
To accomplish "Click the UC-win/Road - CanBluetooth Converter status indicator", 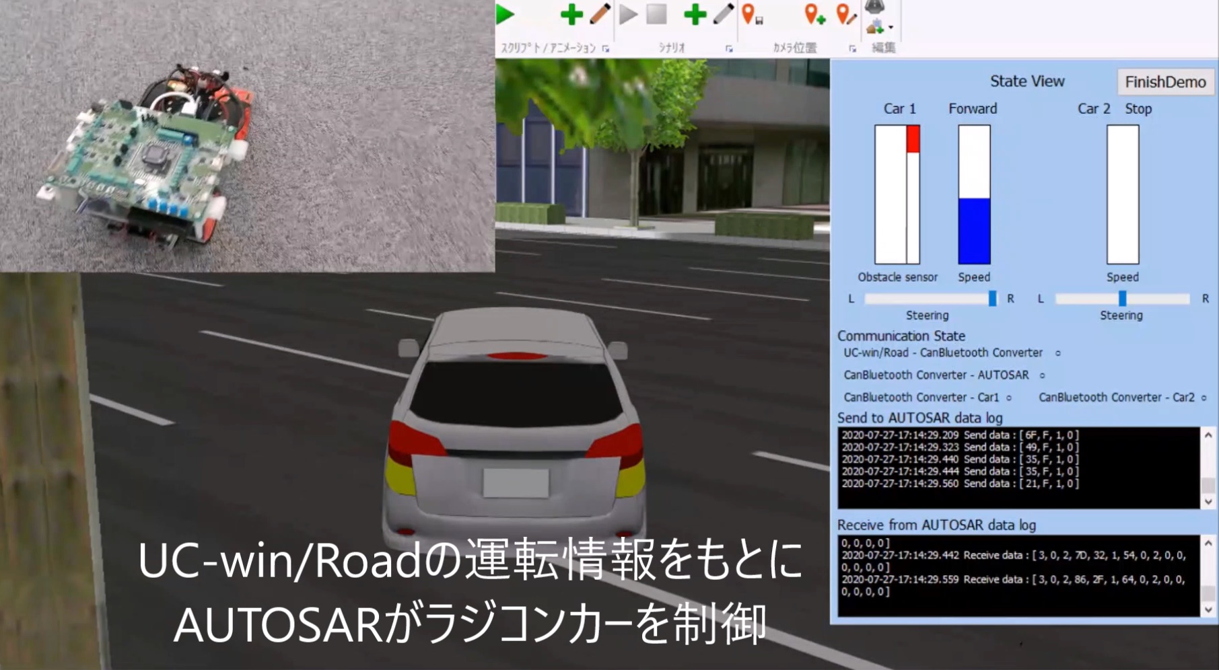I will pos(1058,353).
